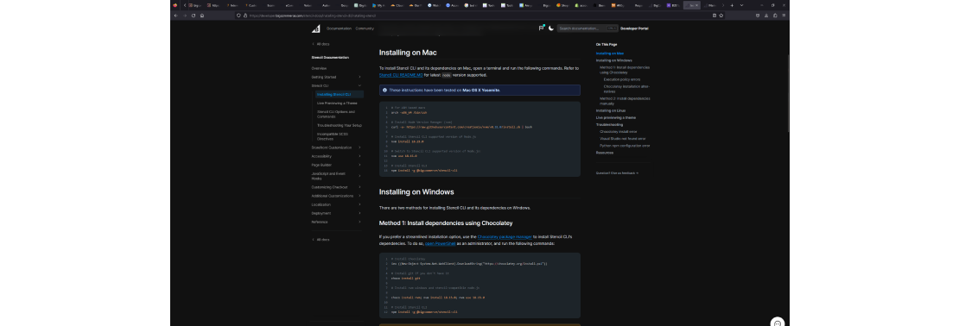Open the browser hamburger menu
This screenshot has width=959, height=326.
point(784,16)
